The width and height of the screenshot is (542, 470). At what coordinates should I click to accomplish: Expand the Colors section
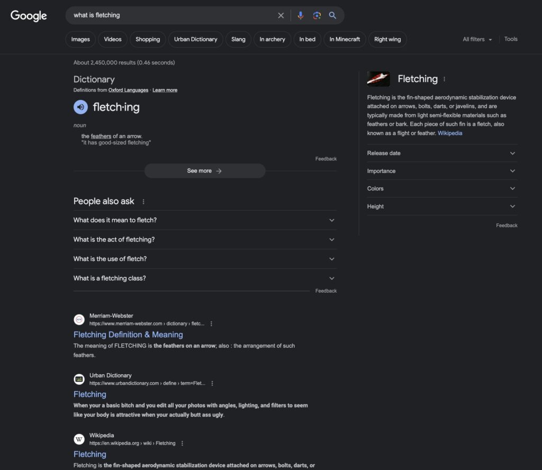coord(442,189)
